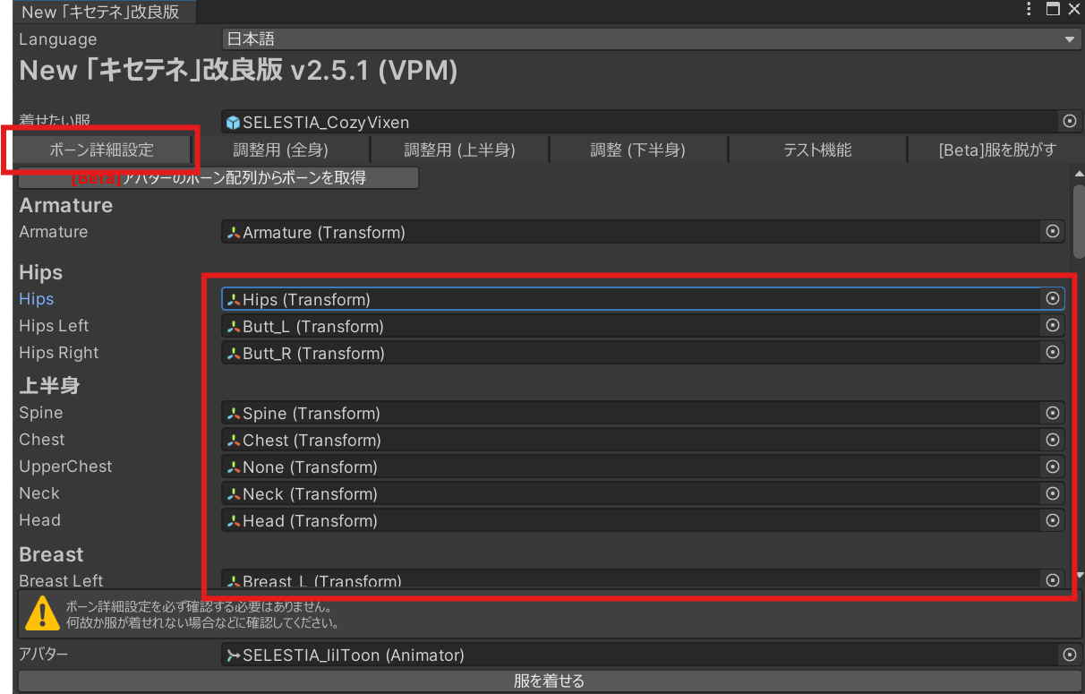The height and width of the screenshot is (694, 1085).
Task: Click the scrollbar down arrow
Action: click(x=1079, y=575)
